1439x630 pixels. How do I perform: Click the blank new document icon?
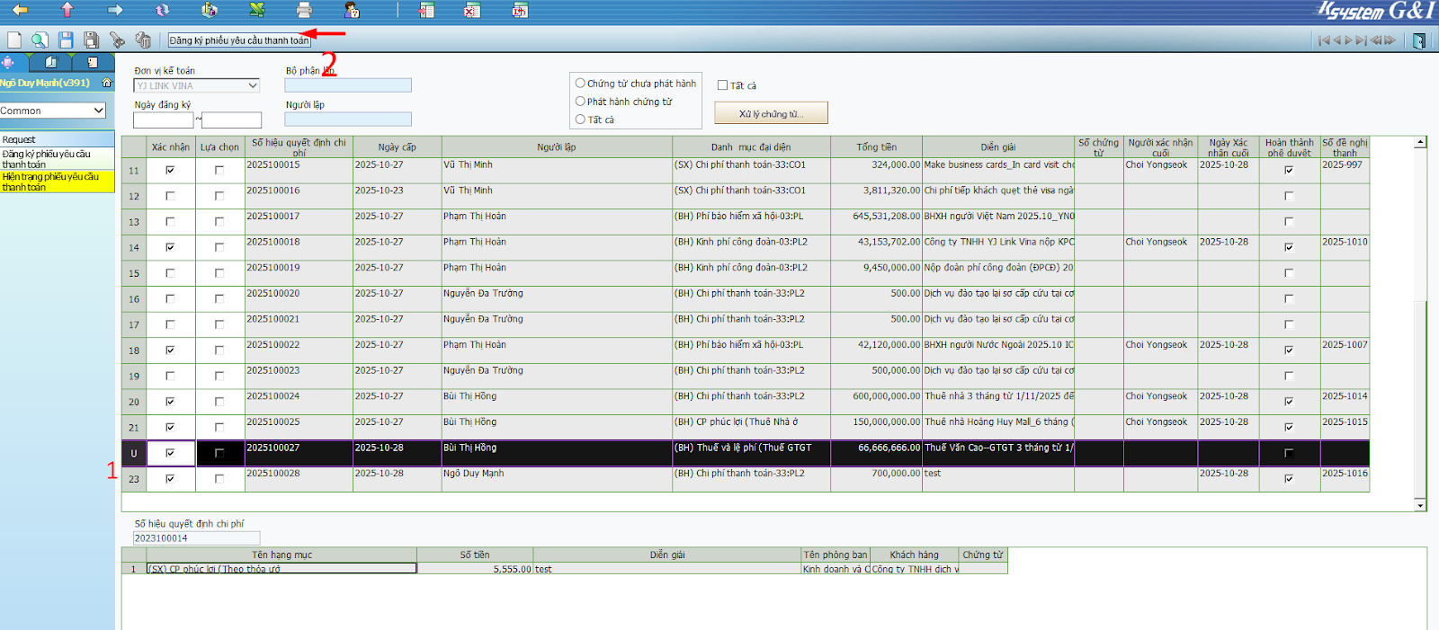click(14, 40)
